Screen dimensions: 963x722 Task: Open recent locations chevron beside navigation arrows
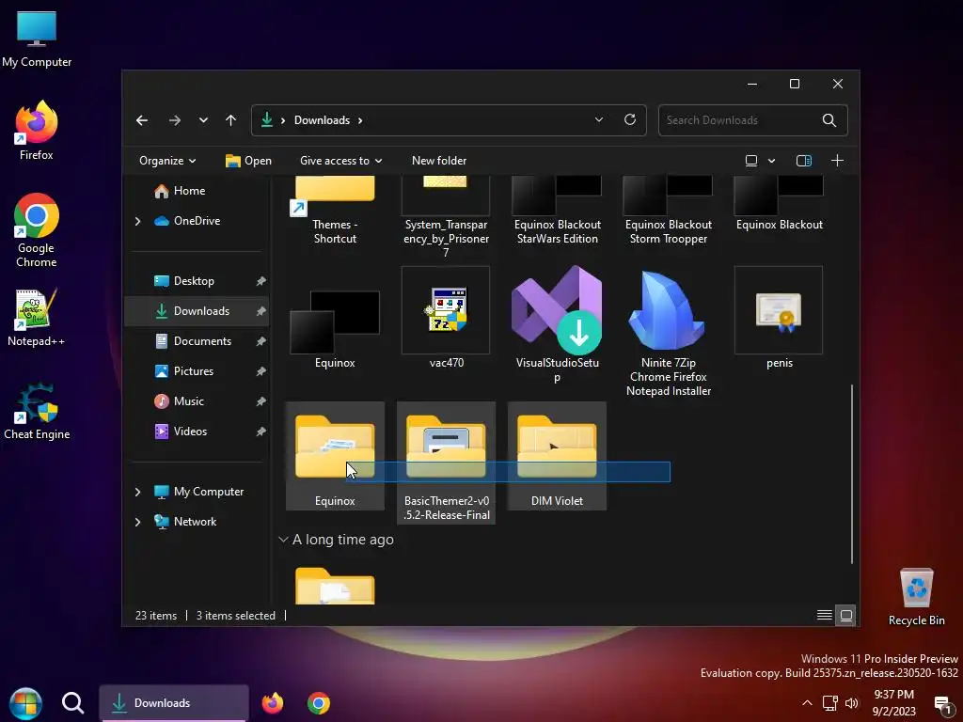[203, 120]
